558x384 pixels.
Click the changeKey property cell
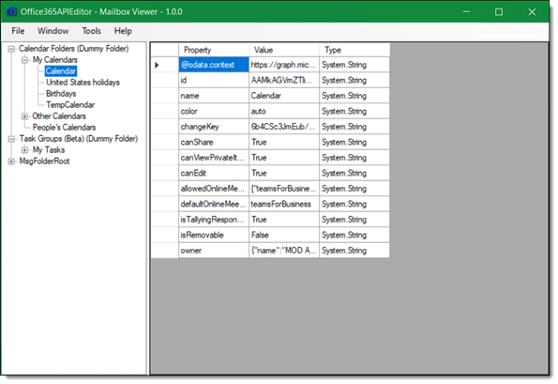[214, 127]
